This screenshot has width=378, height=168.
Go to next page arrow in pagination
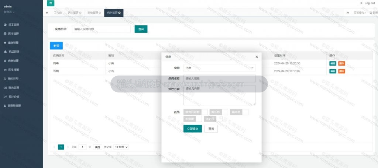[x=68, y=147]
